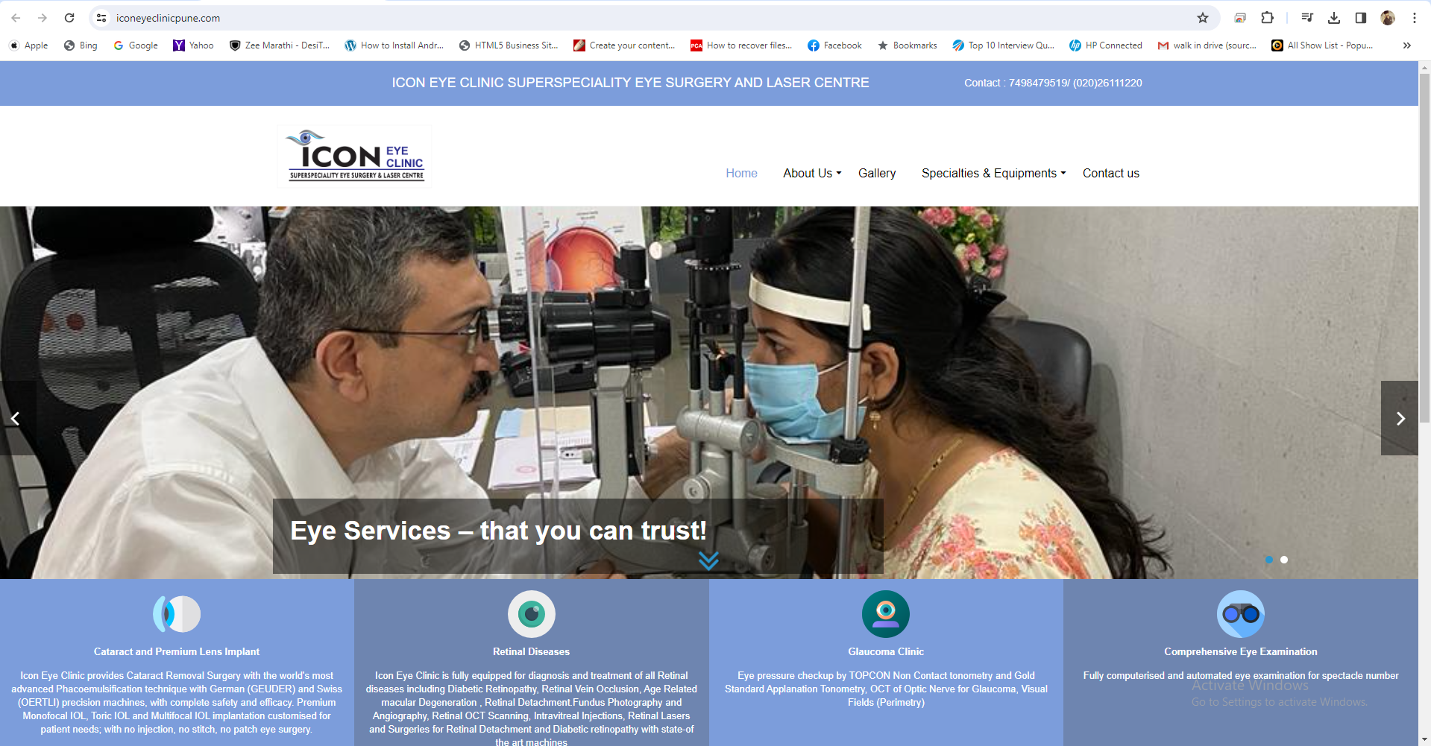Click the binoculars Comprehensive Eye Examination icon
The image size is (1431, 746).
1240,614
